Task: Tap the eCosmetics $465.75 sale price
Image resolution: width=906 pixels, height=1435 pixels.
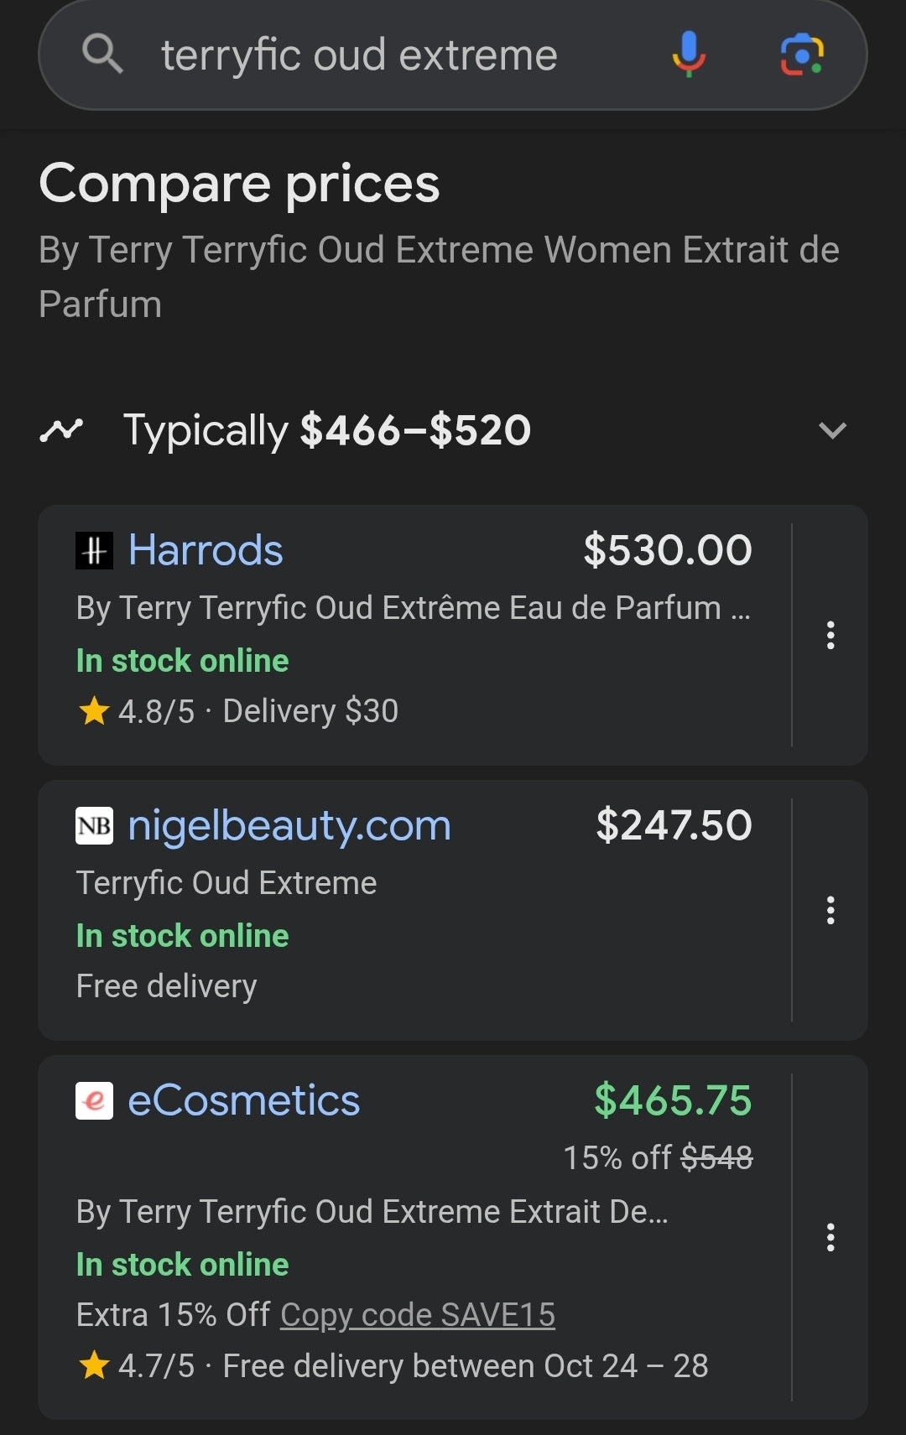Action: click(673, 1100)
